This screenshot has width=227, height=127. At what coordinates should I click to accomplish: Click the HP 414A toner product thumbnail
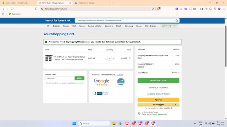(49, 58)
